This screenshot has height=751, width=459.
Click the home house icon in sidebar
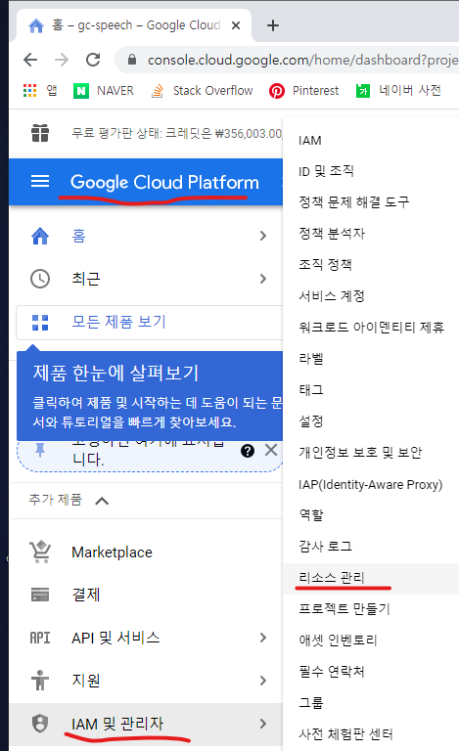click(40, 236)
